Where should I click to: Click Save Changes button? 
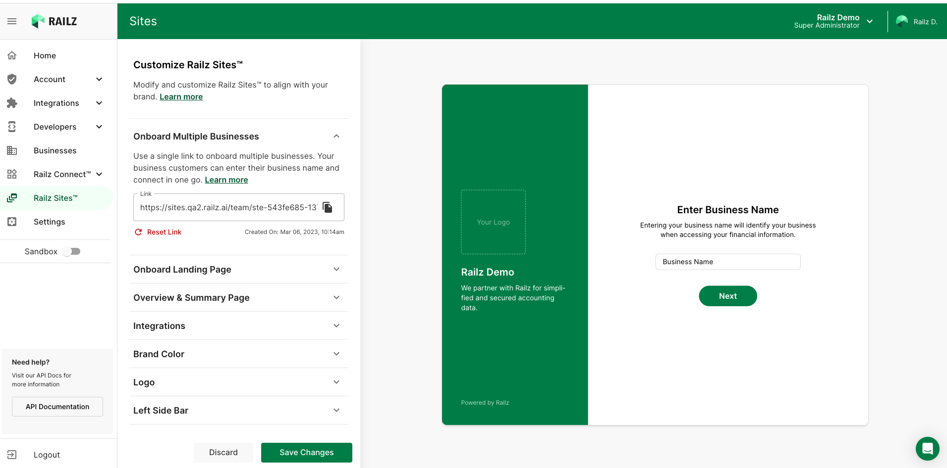307,452
